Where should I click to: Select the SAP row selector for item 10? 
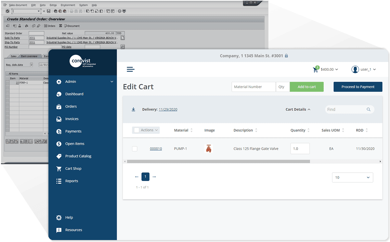[7, 83]
